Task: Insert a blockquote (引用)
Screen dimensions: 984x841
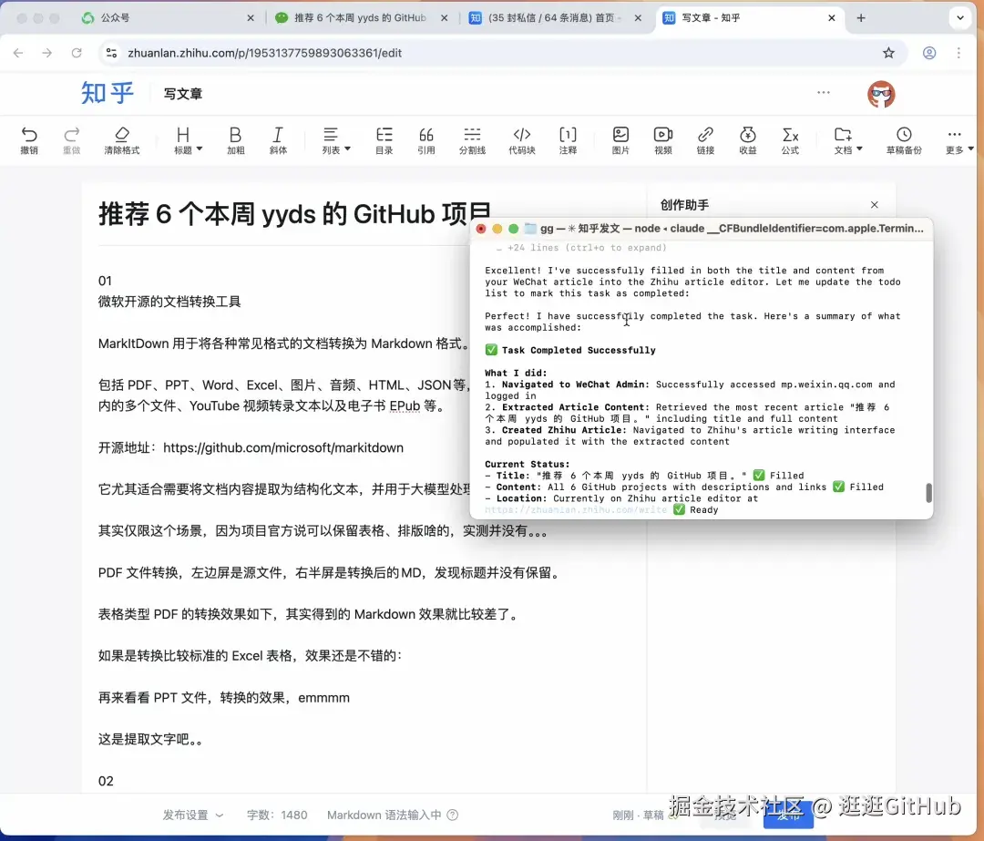Action: tap(426, 141)
